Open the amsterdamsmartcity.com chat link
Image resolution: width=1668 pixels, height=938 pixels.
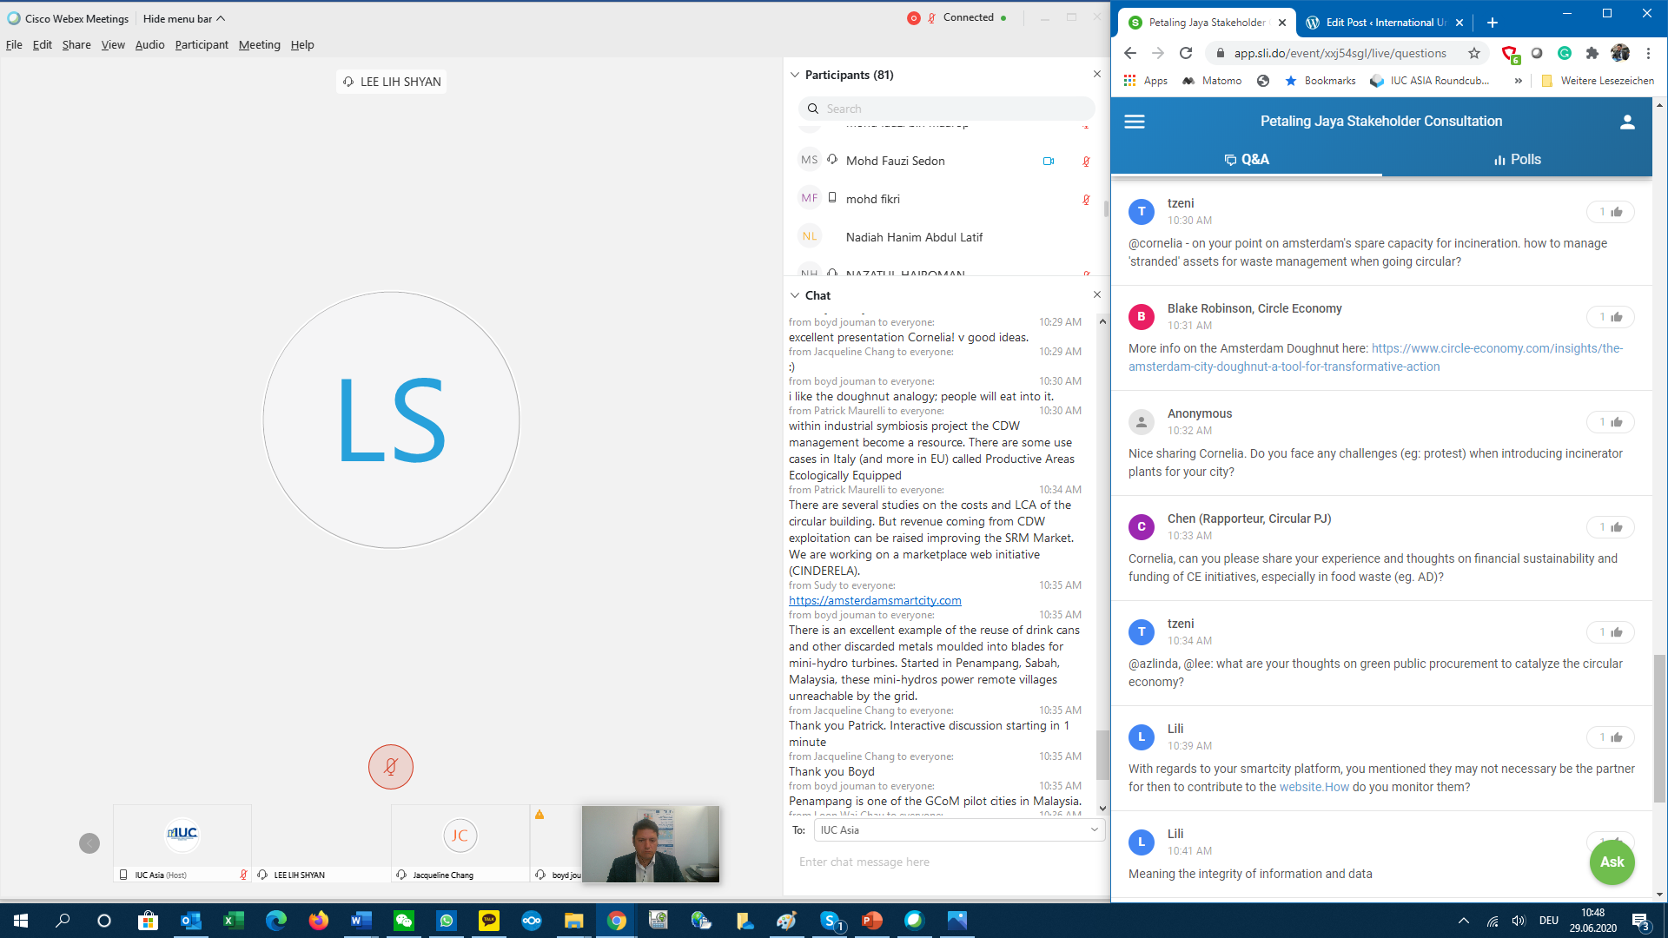pos(874,600)
